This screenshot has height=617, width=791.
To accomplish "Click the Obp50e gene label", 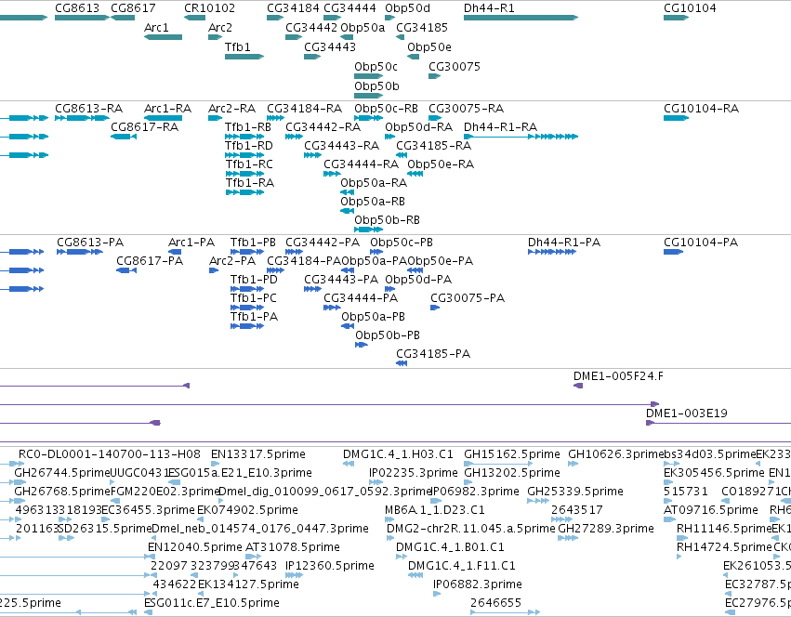I will (x=429, y=47).
